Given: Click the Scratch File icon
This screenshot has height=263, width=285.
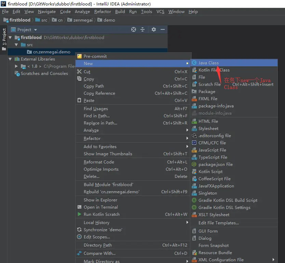Looking at the screenshot, I should pyautogui.click(x=194, y=84).
